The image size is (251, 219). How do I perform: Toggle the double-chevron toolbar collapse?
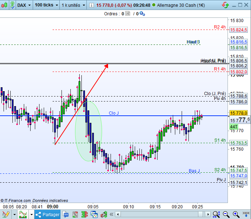tap(111, 214)
